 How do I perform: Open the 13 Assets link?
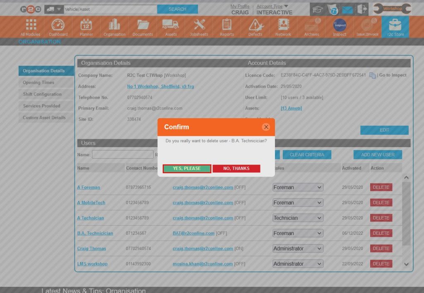tap(291, 108)
